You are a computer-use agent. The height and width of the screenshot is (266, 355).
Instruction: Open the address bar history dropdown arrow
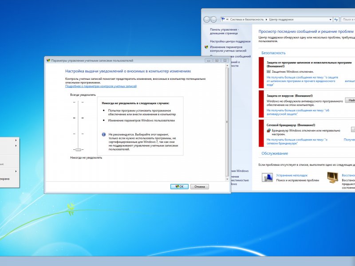pos(331,20)
